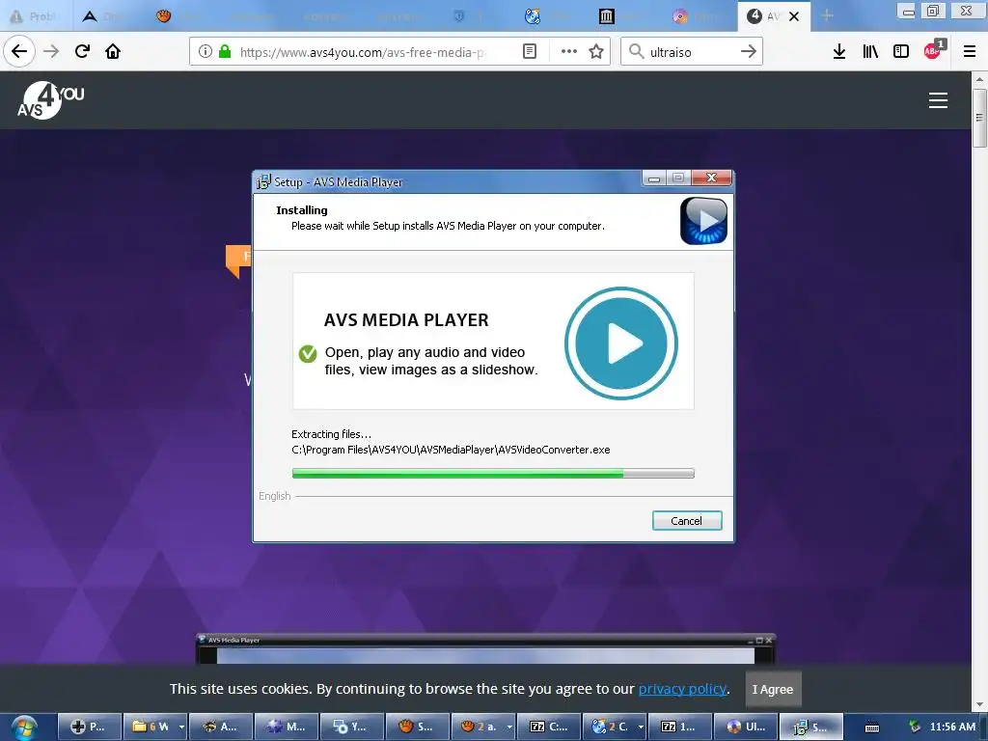
Task: Minimize the Setup - AVS Media Player window
Action: pos(654,178)
